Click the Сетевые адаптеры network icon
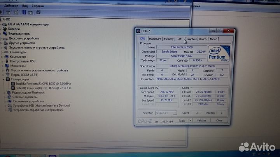 [x=9, y=97]
